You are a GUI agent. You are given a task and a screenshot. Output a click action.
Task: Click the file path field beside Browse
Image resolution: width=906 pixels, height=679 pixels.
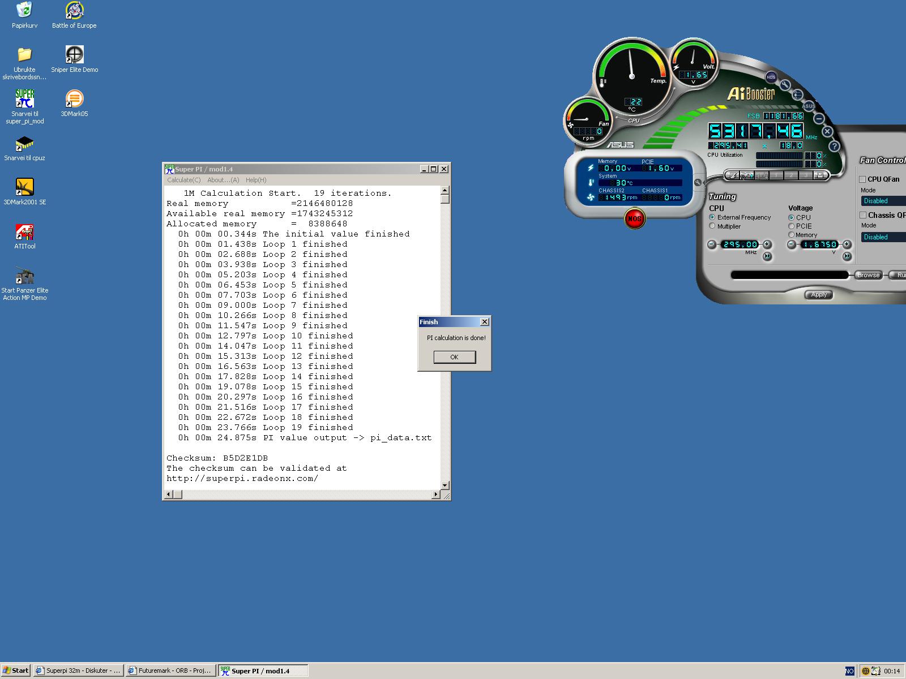[x=790, y=275]
